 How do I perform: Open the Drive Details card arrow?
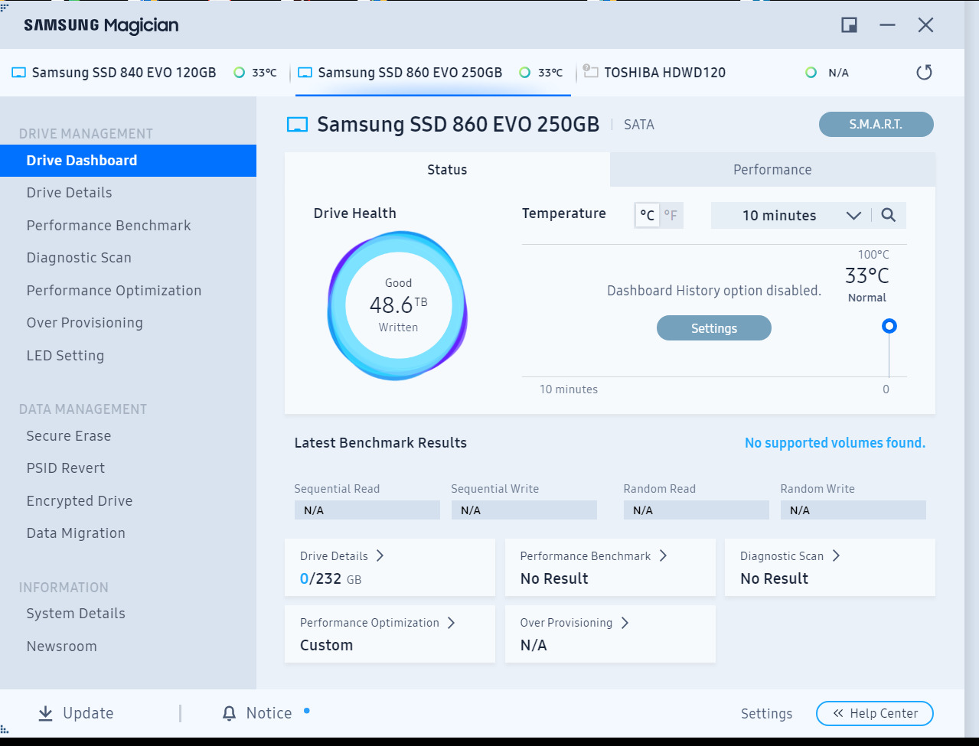(380, 555)
